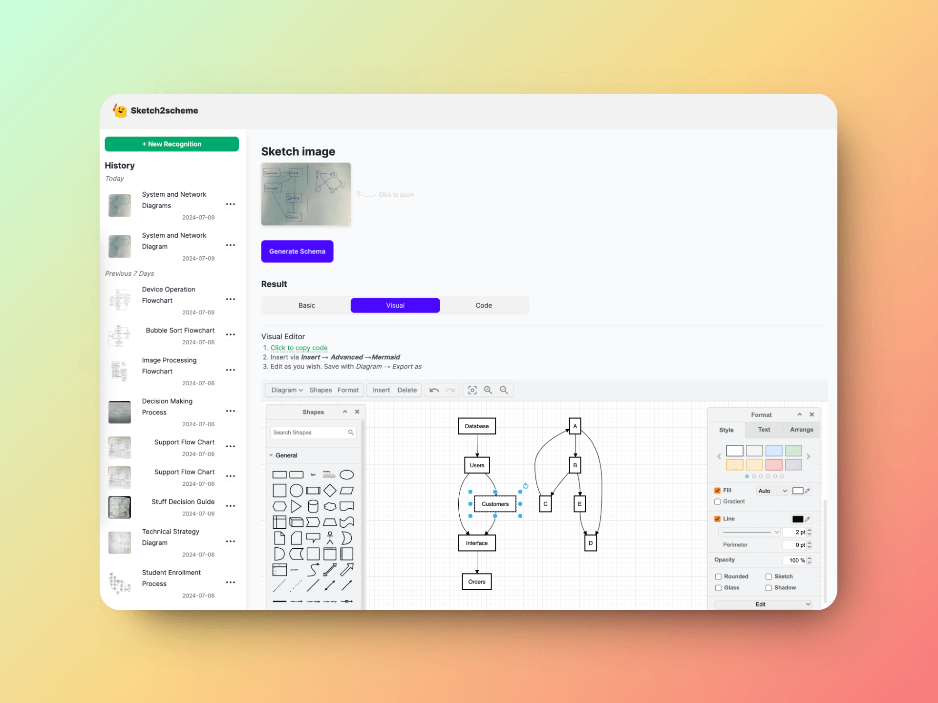Switch to the Code result tab
Image resolution: width=938 pixels, height=703 pixels.
pos(483,305)
